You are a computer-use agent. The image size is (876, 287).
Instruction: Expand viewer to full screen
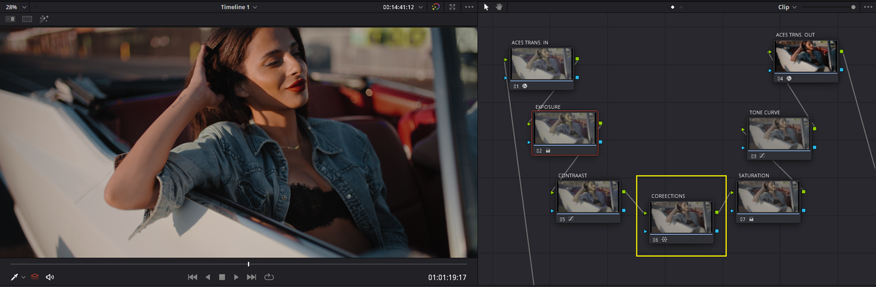pyautogui.click(x=452, y=7)
